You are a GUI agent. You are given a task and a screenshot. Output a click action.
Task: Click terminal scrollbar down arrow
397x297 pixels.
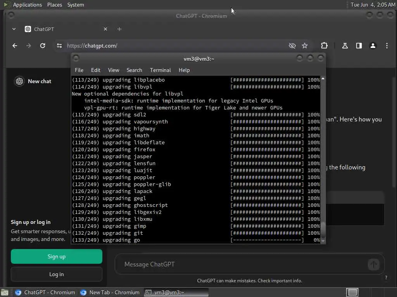[323, 241]
